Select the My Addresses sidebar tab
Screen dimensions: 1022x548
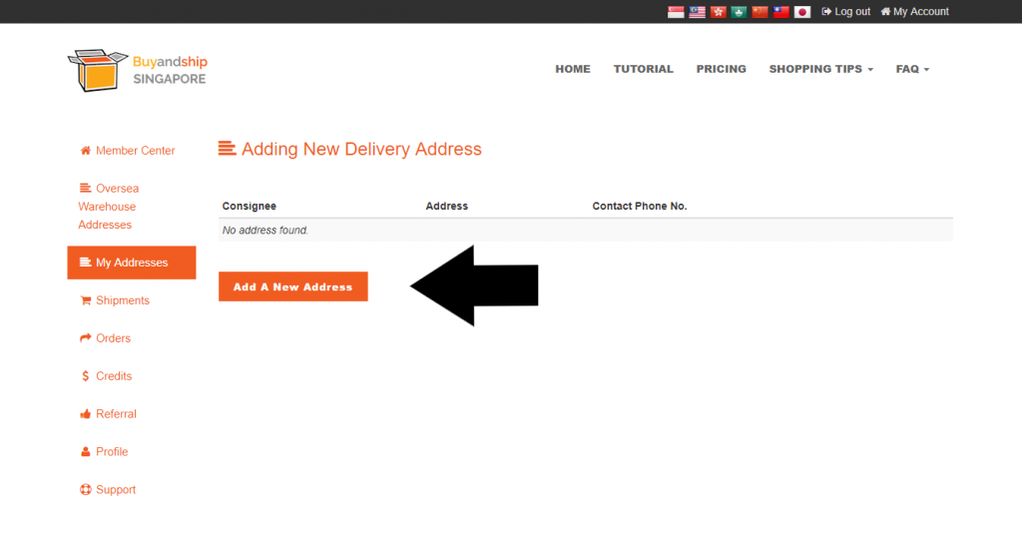pyautogui.click(x=132, y=263)
